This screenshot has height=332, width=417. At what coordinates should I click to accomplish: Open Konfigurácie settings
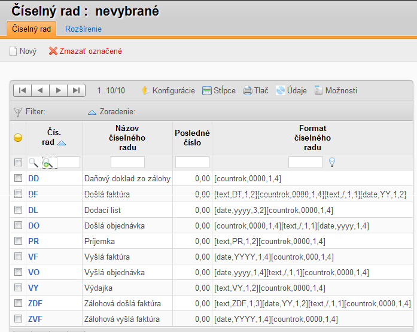click(168, 91)
